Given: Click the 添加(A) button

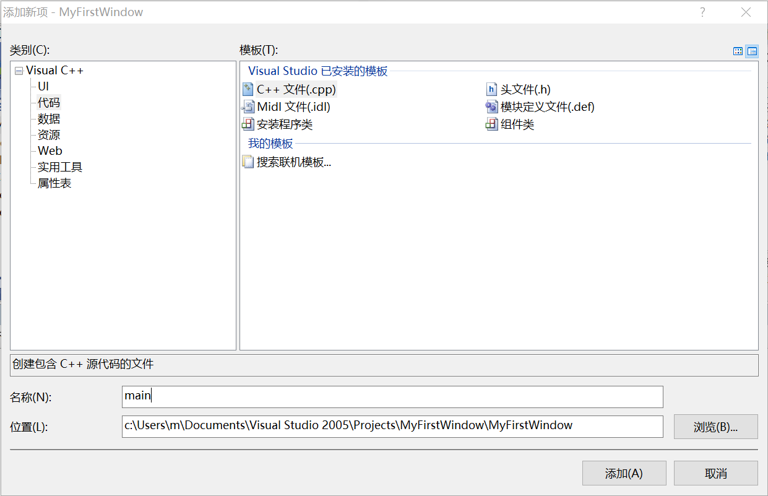Looking at the screenshot, I should (x=624, y=473).
